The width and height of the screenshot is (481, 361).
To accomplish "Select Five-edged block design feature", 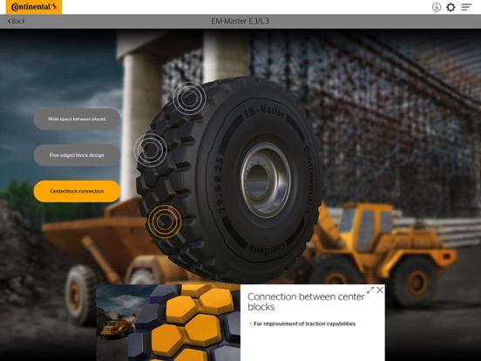I will pos(77,155).
